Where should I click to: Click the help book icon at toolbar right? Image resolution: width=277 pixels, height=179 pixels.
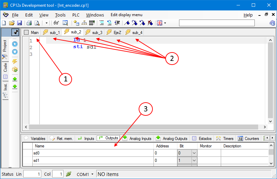pyautogui.click(x=272, y=23)
